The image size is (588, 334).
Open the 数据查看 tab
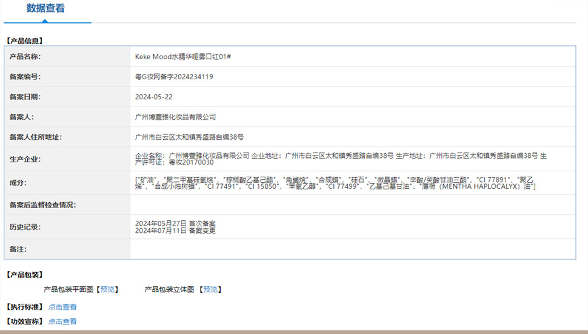coord(45,8)
